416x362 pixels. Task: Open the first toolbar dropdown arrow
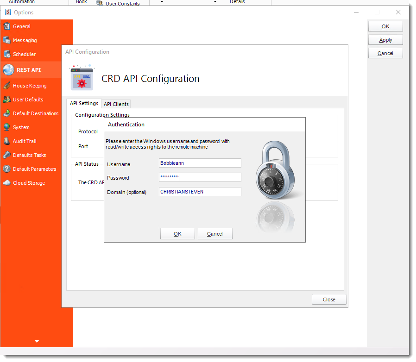(161, 2)
